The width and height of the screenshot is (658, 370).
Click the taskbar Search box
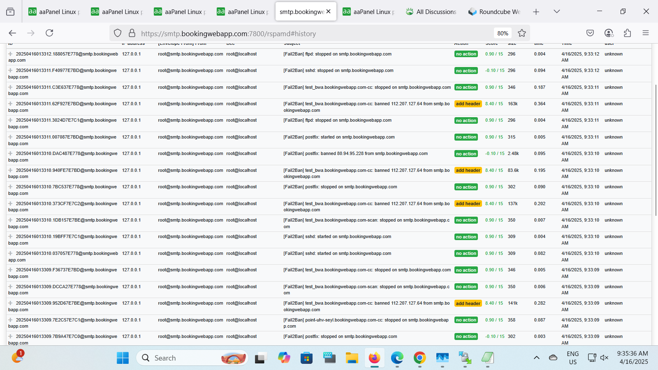pyautogui.click(x=192, y=358)
